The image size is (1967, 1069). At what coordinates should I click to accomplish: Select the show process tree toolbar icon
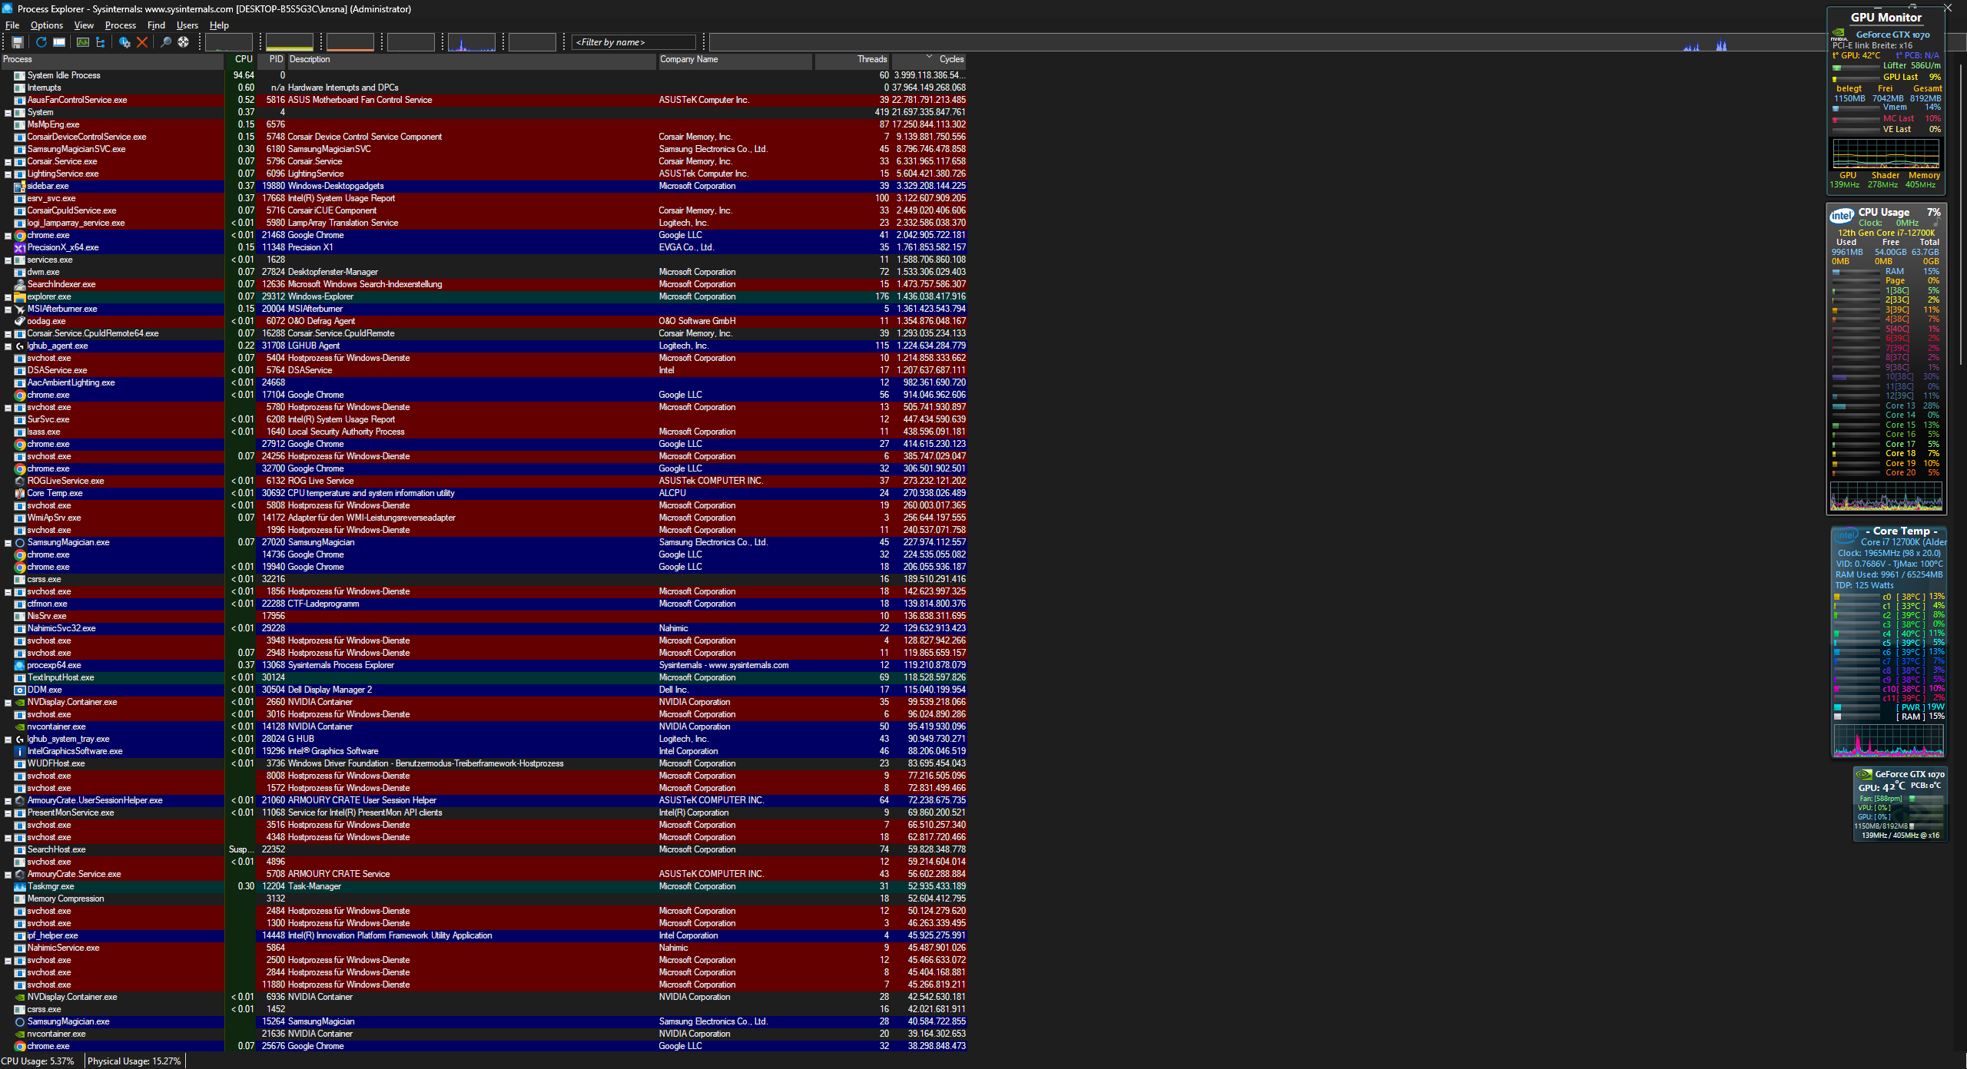pos(101,42)
